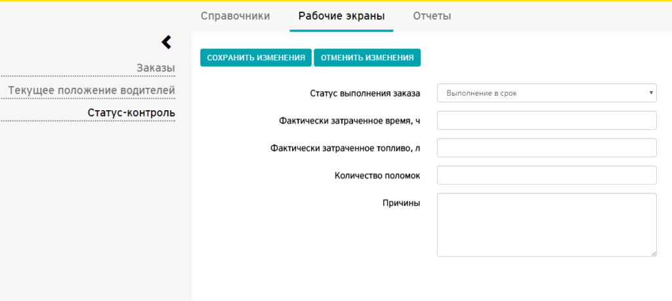The width and height of the screenshot is (672, 301).
Task: Click inside the Причины text area
Action: click(547, 225)
